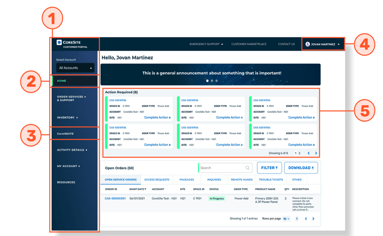Click the Order ID column header

[111, 189]
